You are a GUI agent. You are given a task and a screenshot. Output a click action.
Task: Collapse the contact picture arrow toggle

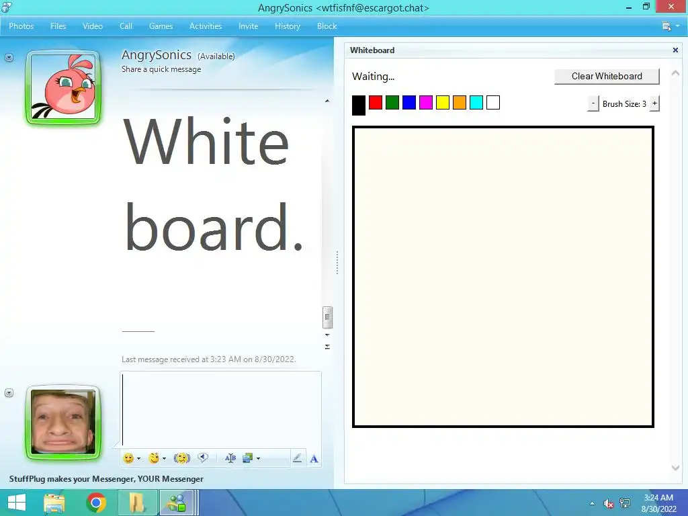click(x=9, y=58)
